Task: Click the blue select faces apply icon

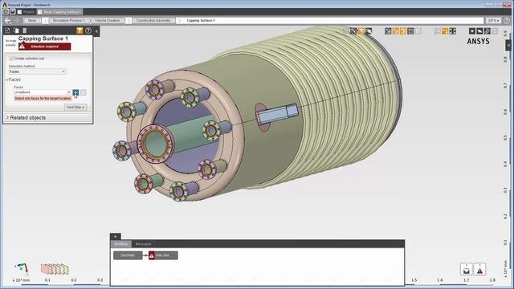Action: point(75,93)
